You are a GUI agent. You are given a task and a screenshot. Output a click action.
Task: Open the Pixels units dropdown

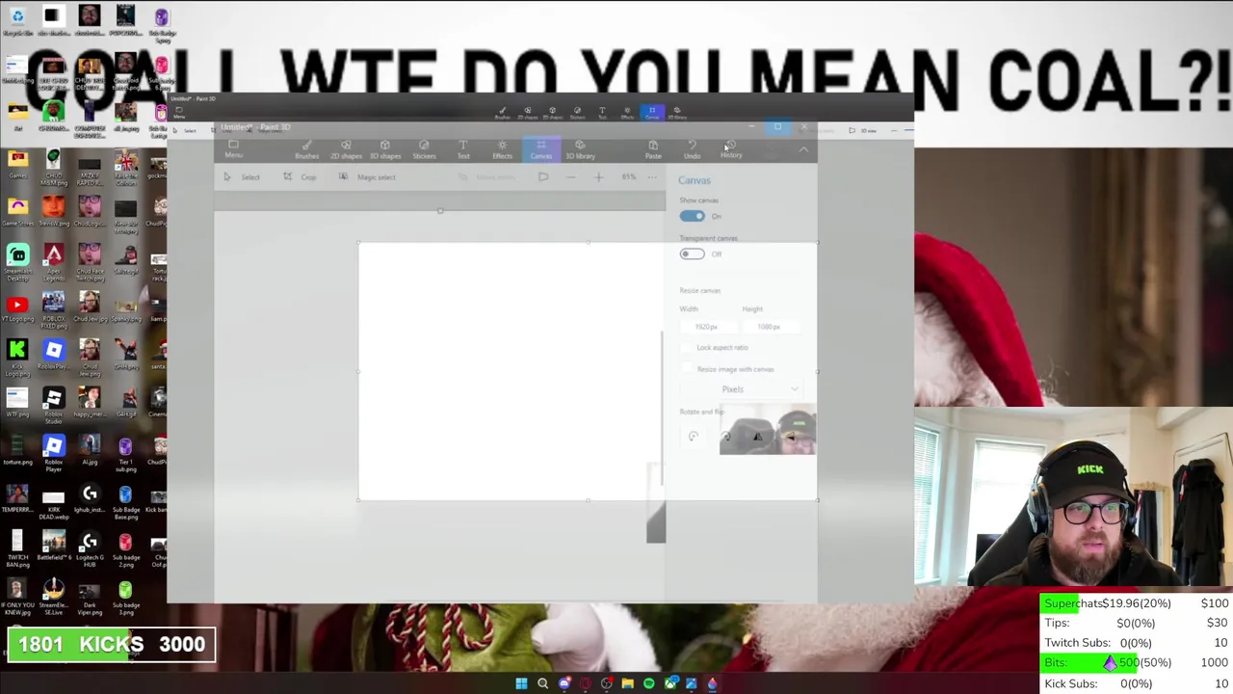[741, 389]
